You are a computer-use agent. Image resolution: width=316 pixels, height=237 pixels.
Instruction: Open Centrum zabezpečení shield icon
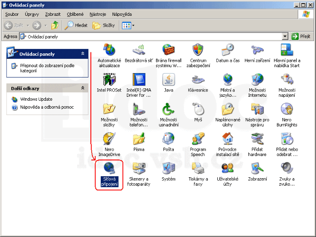coord(198,50)
